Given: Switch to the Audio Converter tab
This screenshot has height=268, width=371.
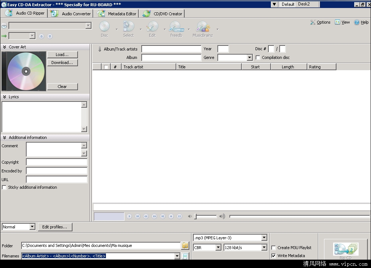Looking at the screenshot, I should coord(71,14).
